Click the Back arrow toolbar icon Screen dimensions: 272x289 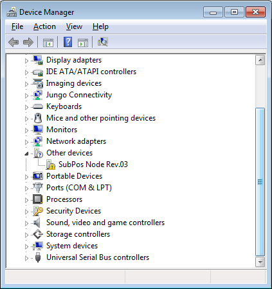coord(14,42)
